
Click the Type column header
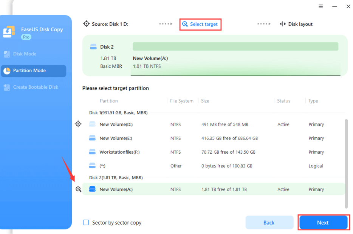(313, 101)
